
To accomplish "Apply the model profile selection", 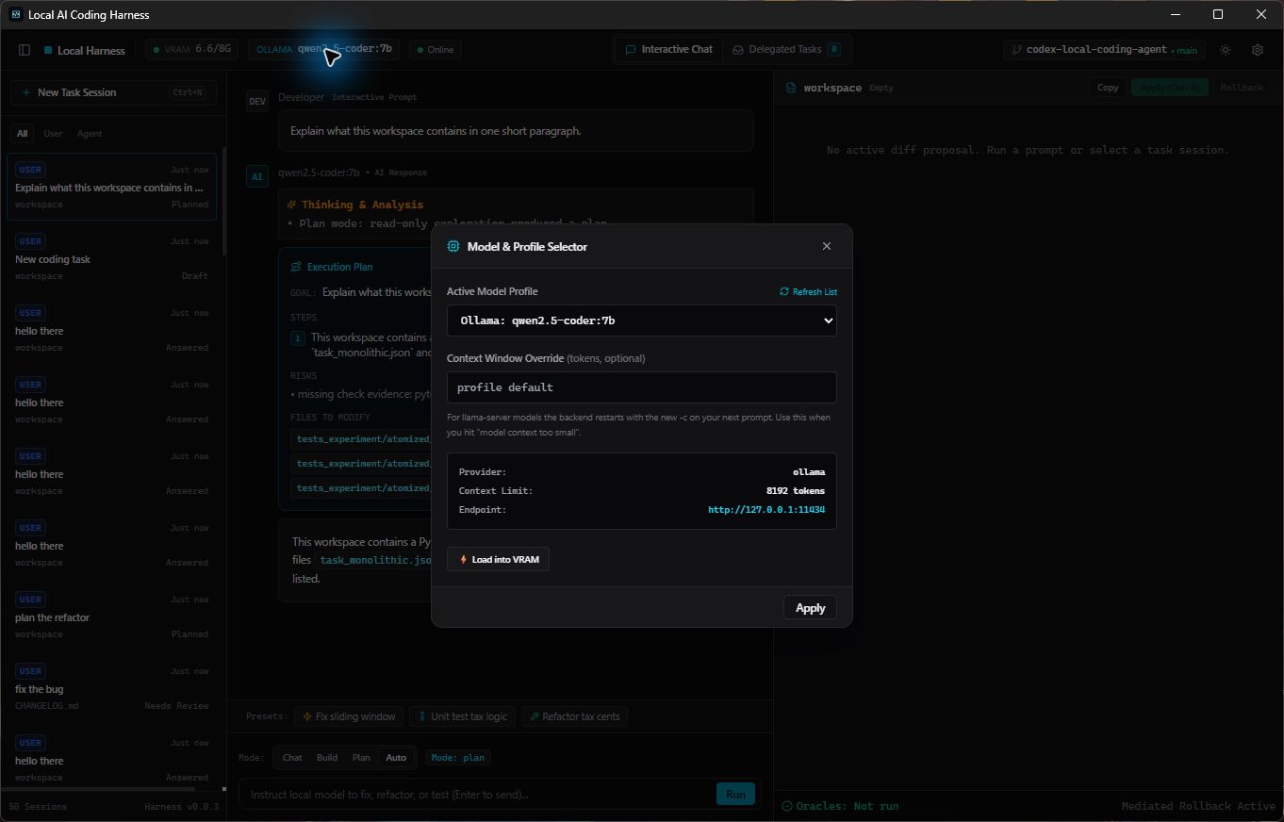I will [x=810, y=608].
